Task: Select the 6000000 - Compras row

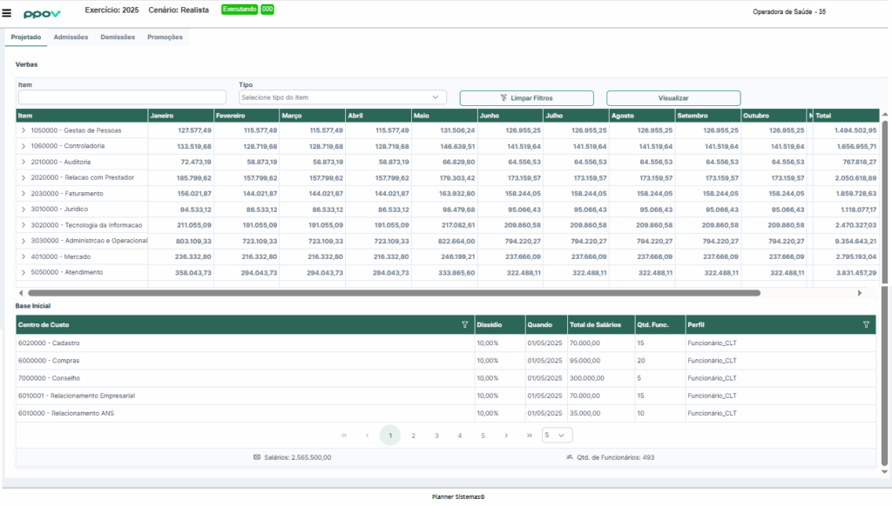Action: [445, 361]
